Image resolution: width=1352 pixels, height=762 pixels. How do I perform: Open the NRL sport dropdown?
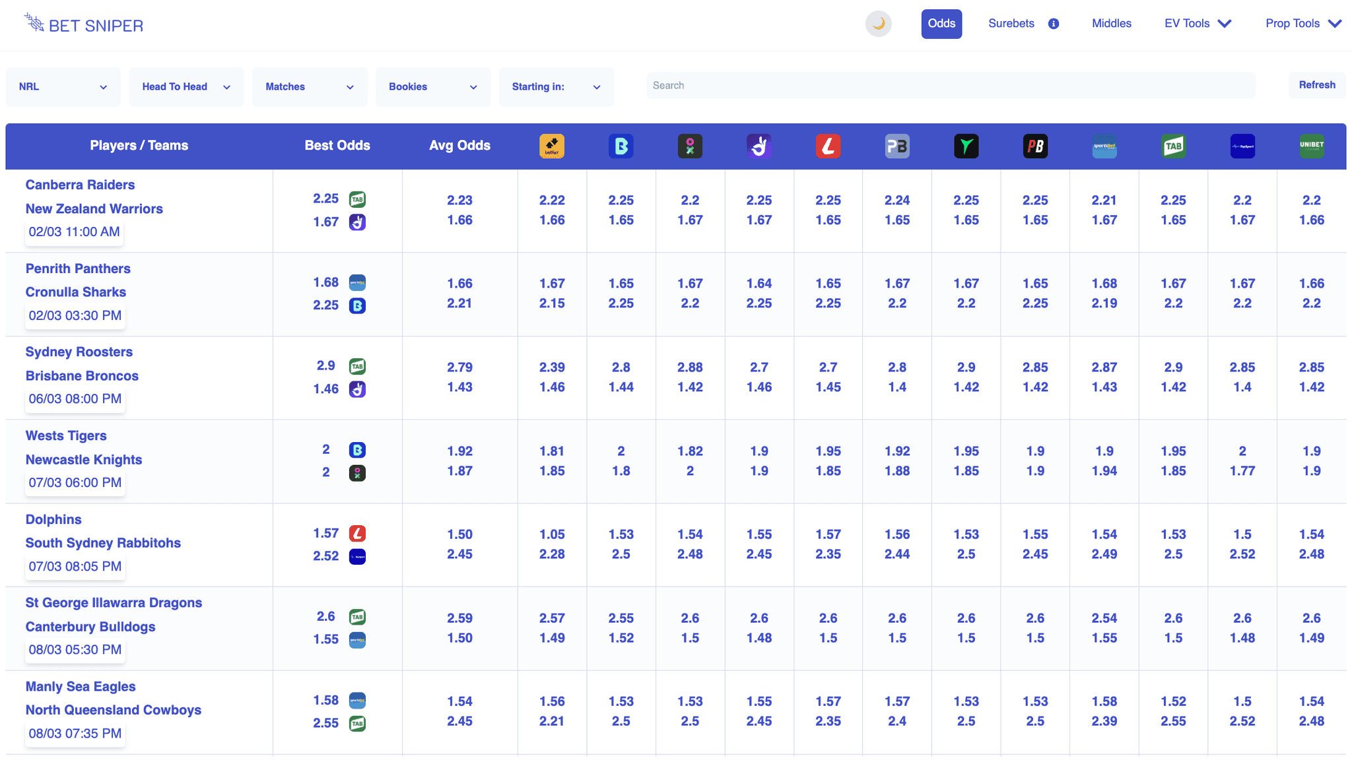63,86
